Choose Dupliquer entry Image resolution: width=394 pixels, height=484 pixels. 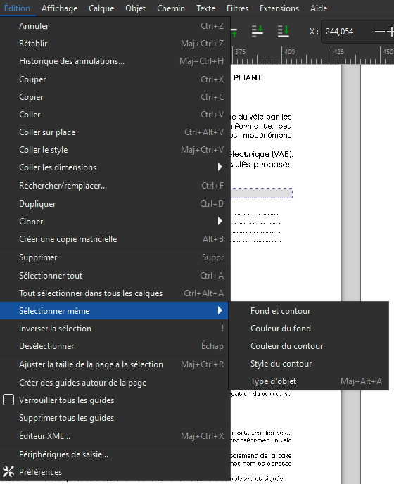point(115,204)
